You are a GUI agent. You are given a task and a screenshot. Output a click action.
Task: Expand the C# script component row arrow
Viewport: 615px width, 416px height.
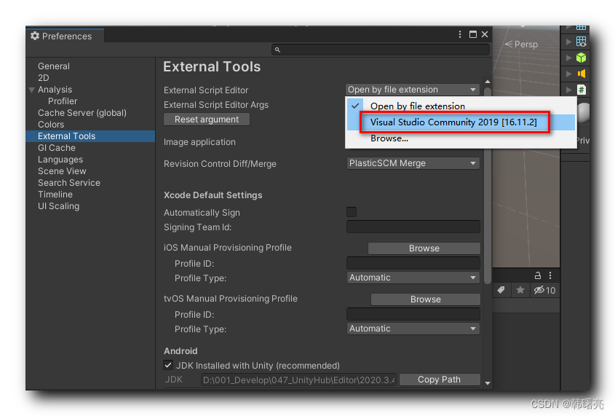[x=568, y=90]
